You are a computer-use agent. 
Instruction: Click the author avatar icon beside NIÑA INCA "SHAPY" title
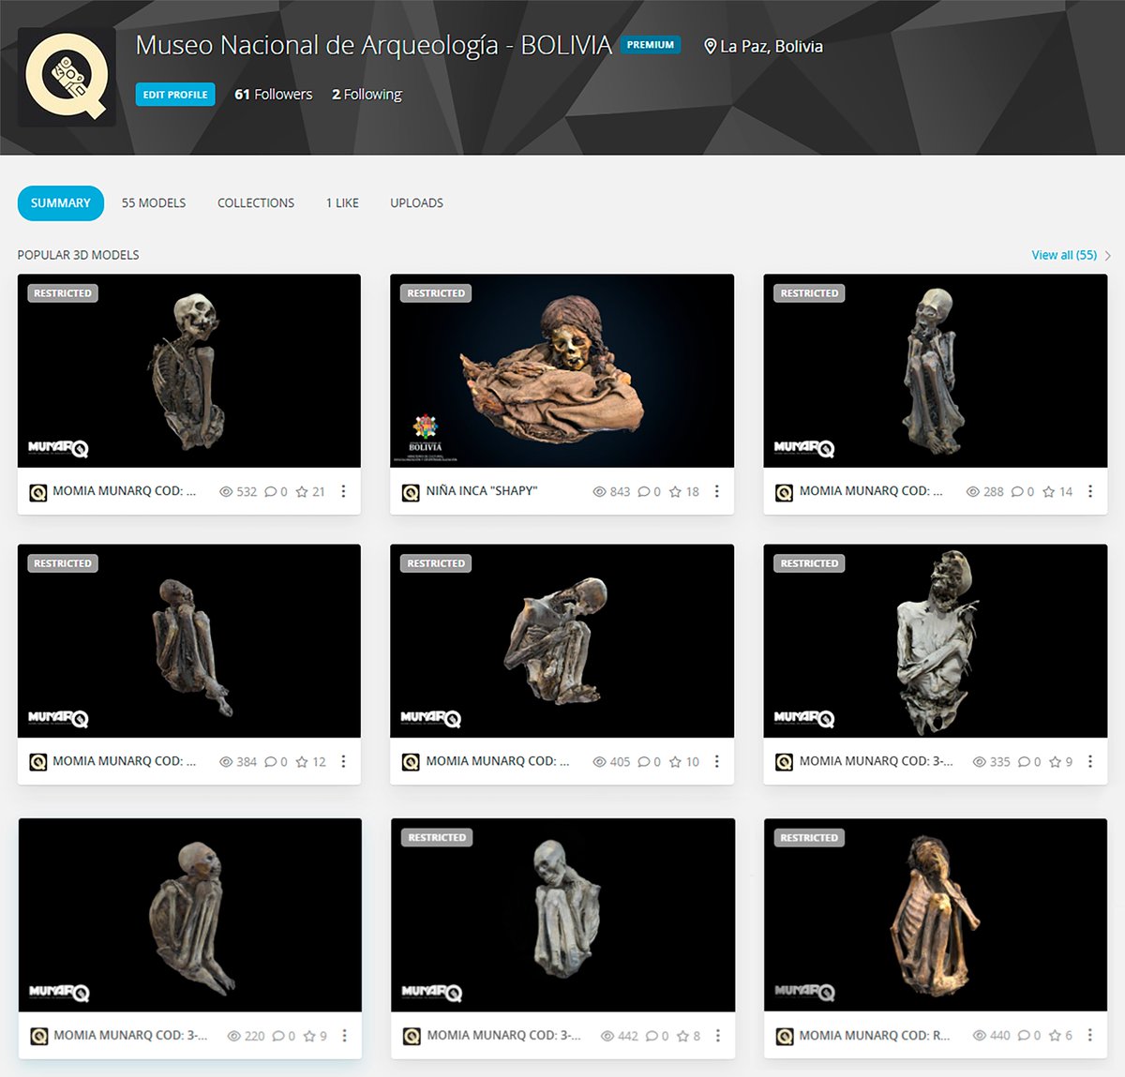point(411,492)
